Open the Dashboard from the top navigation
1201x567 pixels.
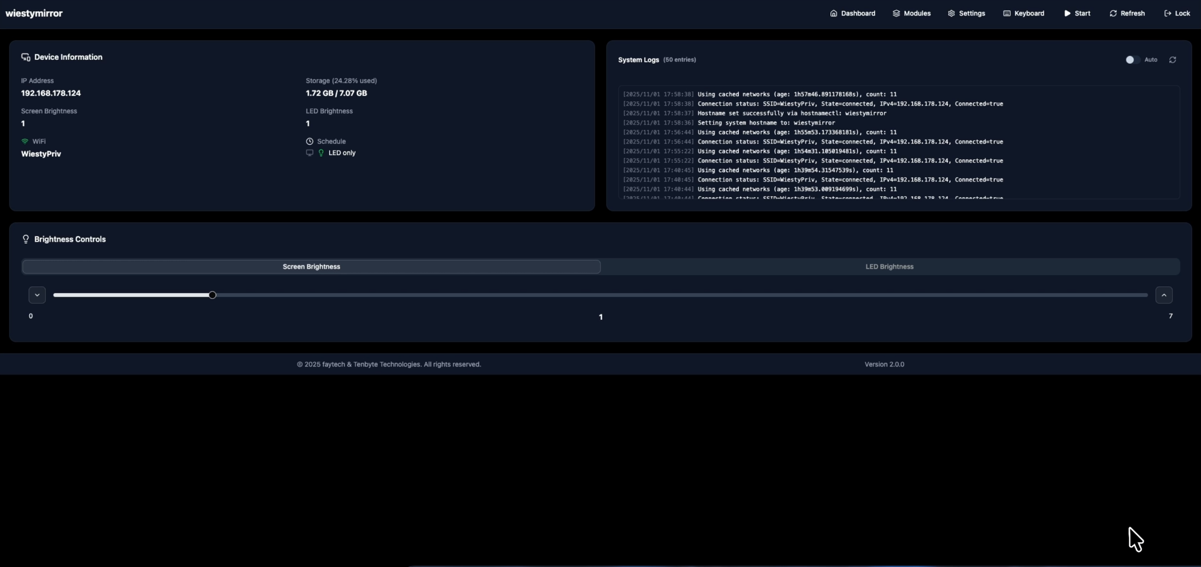853,13
